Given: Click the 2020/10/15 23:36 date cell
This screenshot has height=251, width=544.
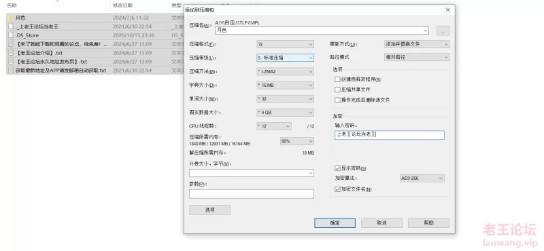Looking at the screenshot, I should 133,35.
